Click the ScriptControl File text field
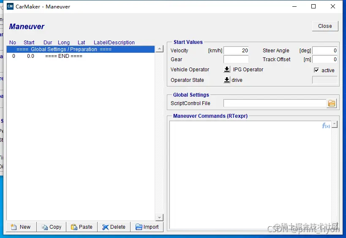This screenshot has width=346, height=238. point(275,103)
